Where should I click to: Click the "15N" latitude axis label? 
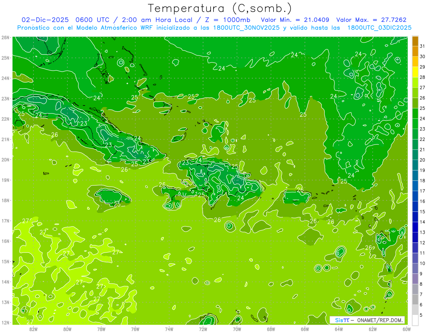(x=5, y=262)
